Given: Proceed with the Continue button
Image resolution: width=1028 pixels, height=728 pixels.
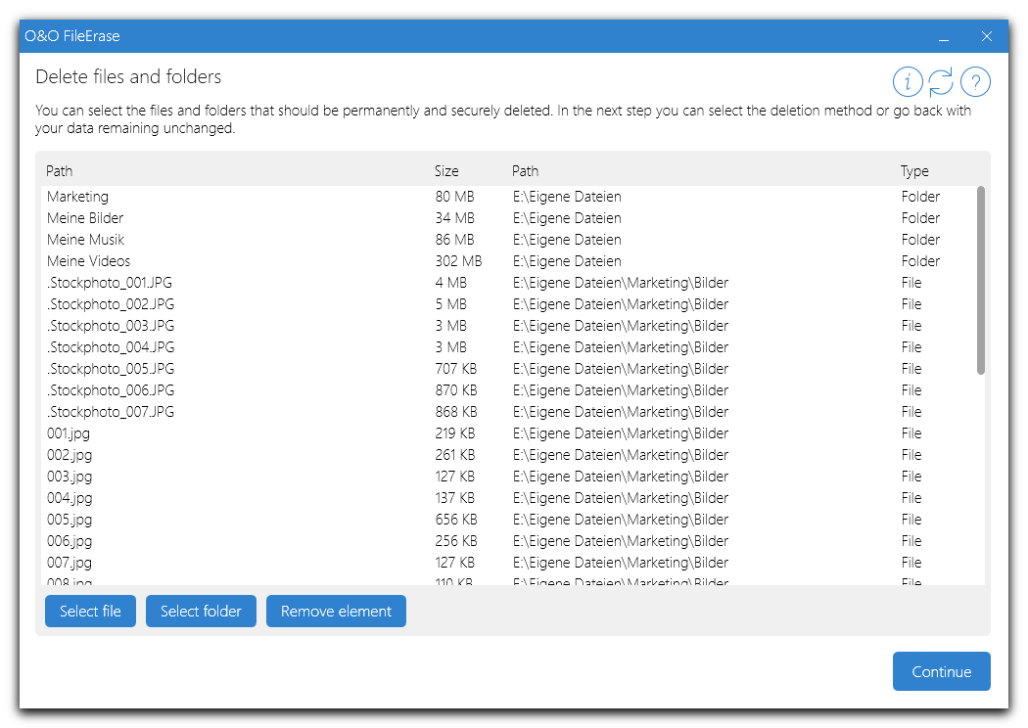Looking at the screenshot, I should [941, 672].
